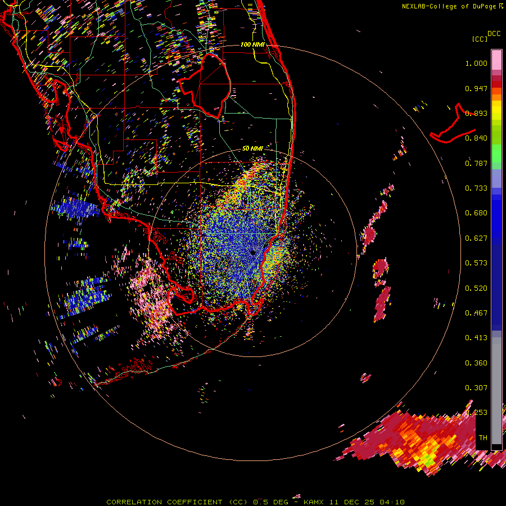Image resolution: width=506 pixels, height=506 pixels.
Task: Click the orange segment of the color bar
Action: [496, 97]
